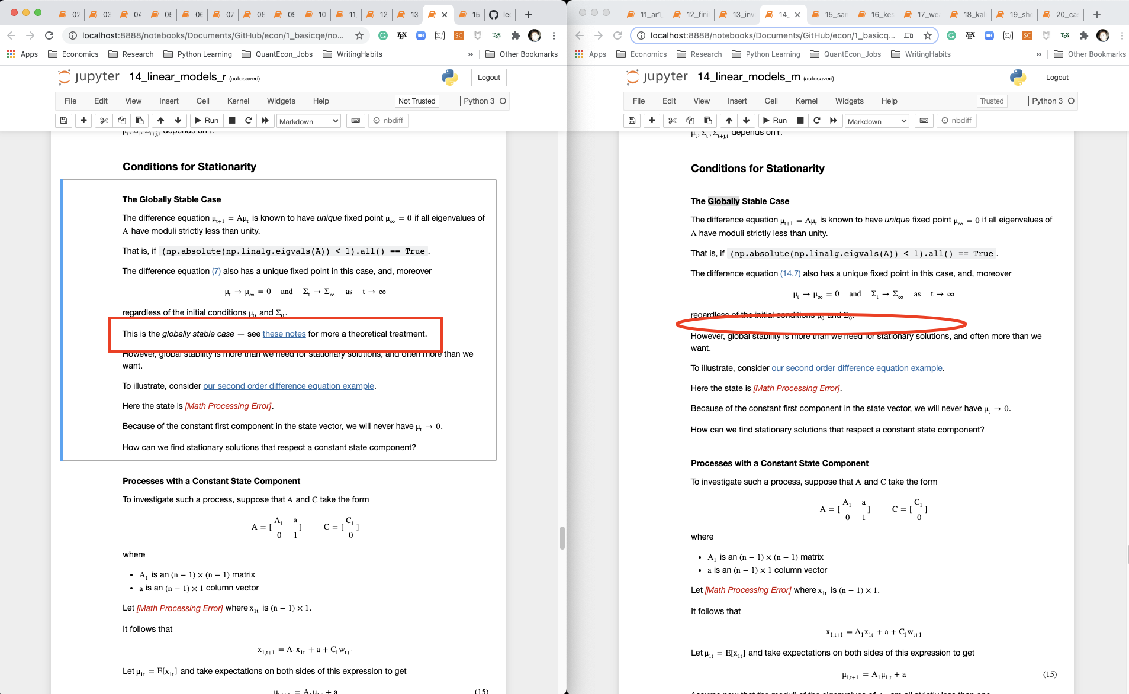
Task: Click Not Trusted button in left notebook
Action: [x=417, y=101]
